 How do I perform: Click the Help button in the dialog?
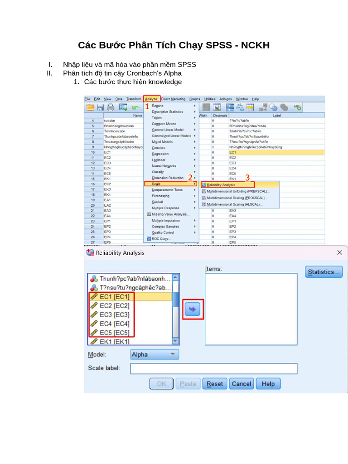tap(268, 384)
